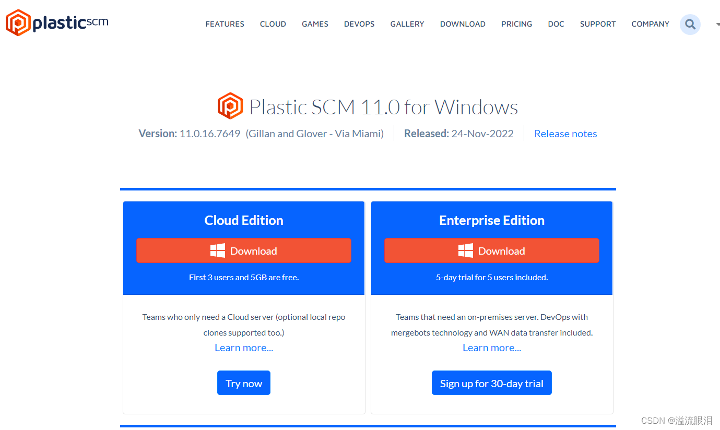Screen dimensions: 720x430
Task: Open the DOC menu item
Action: click(x=556, y=24)
